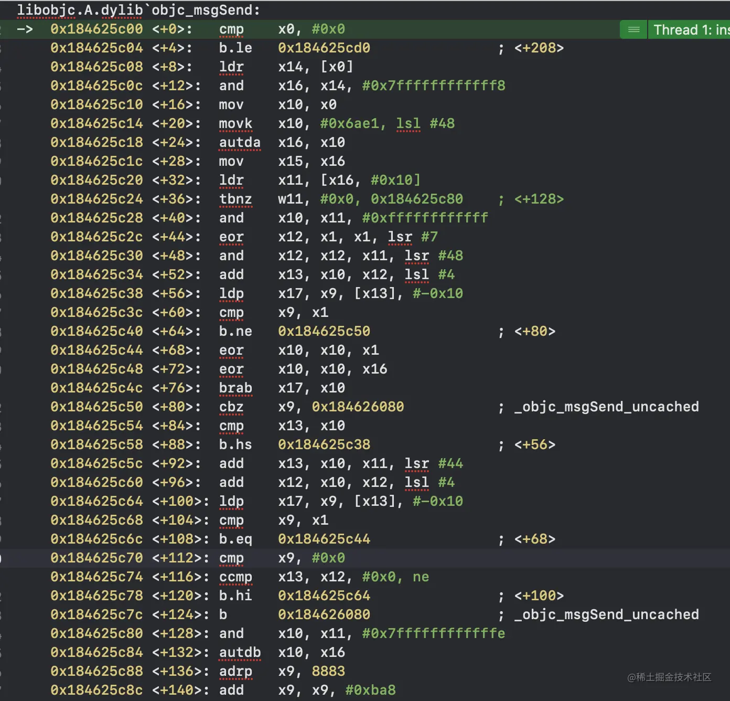Select address 0x184625c10 at offset +16
The image size is (730, 701).
click(x=96, y=105)
